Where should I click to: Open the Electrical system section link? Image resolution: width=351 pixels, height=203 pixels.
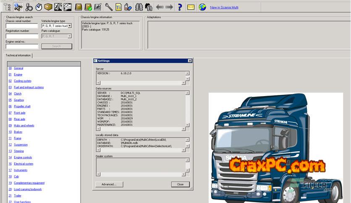coord(24,164)
